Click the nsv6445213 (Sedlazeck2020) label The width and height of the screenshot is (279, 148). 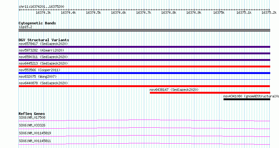tap(43, 63)
